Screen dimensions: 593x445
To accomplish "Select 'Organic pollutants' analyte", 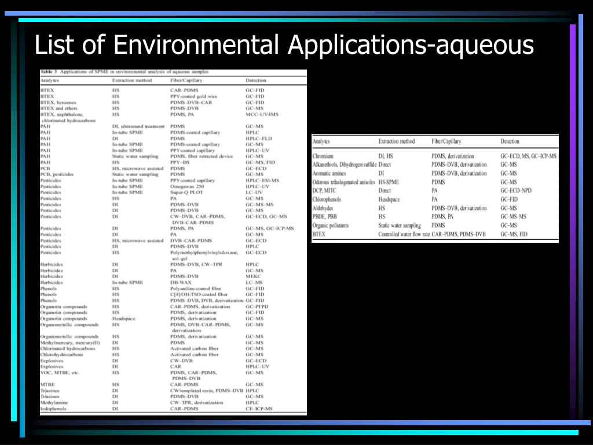I will [331, 225].
